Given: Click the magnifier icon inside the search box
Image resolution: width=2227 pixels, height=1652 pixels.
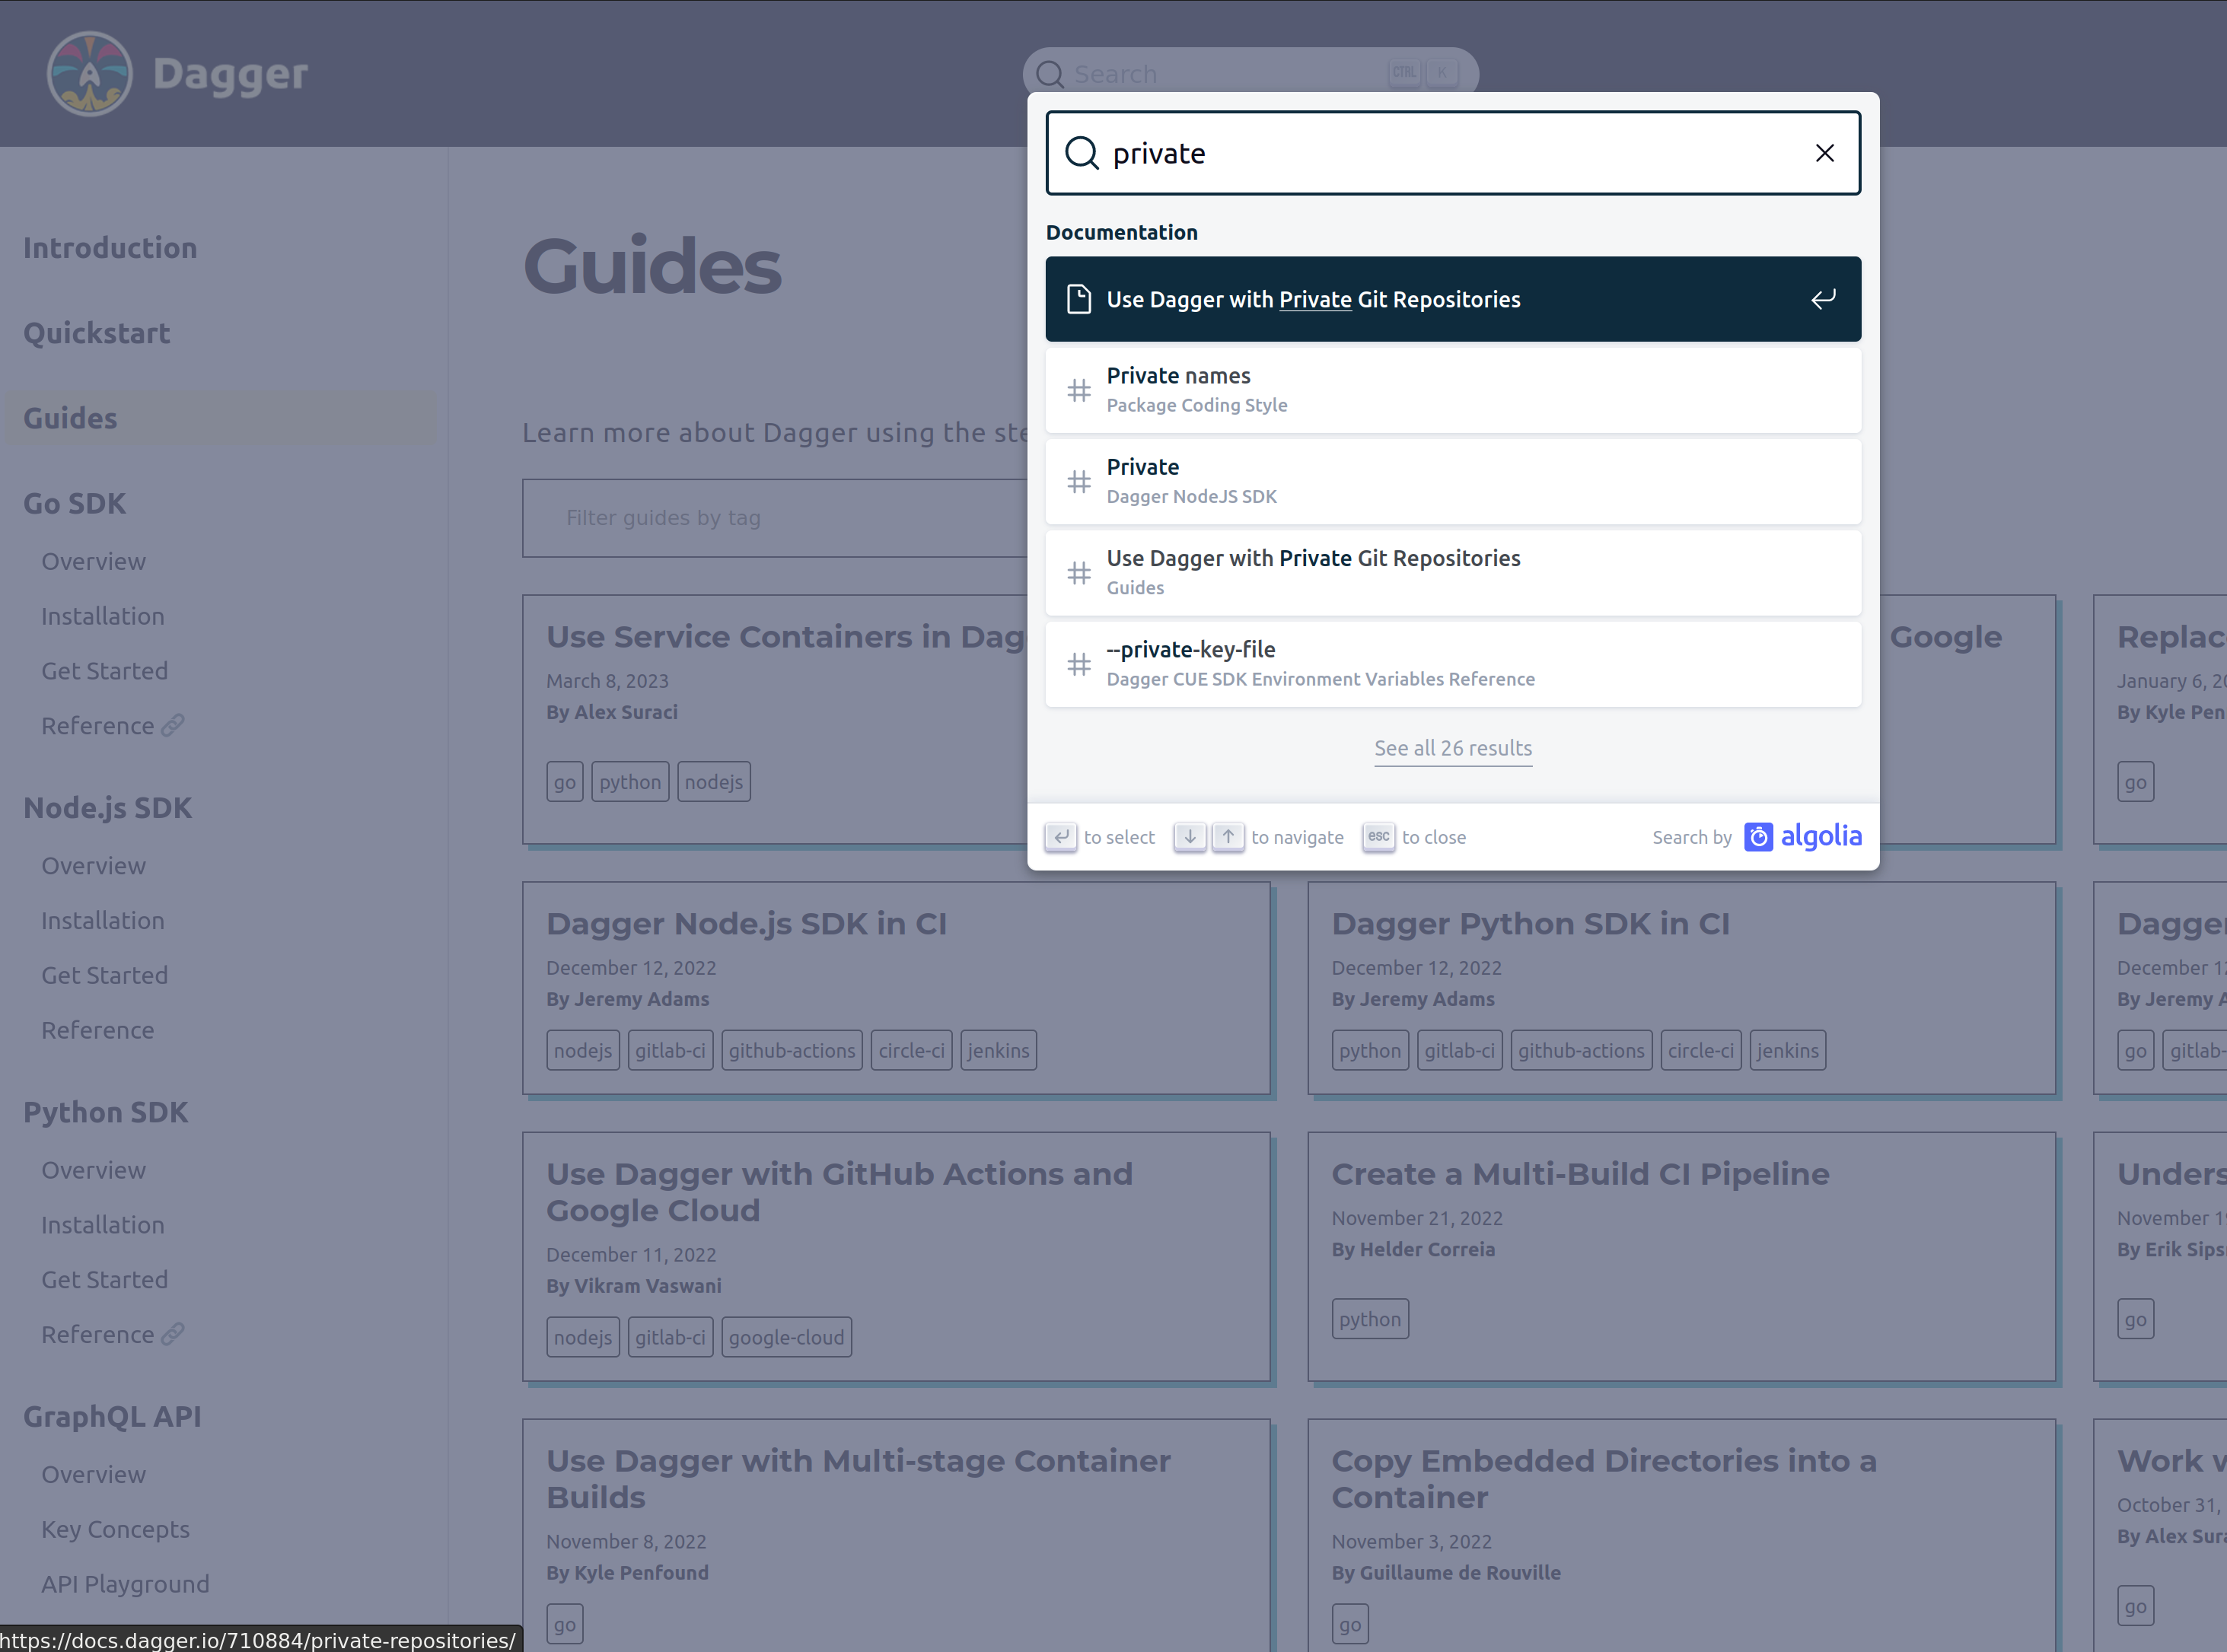Looking at the screenshot, I should click(x=1082, y=153).
